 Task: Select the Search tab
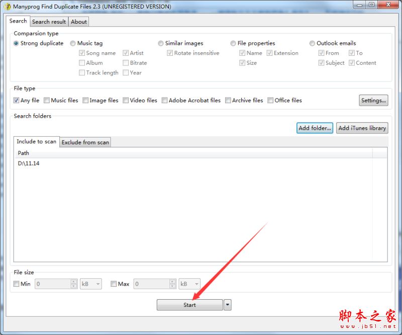[x=18, y=21]
